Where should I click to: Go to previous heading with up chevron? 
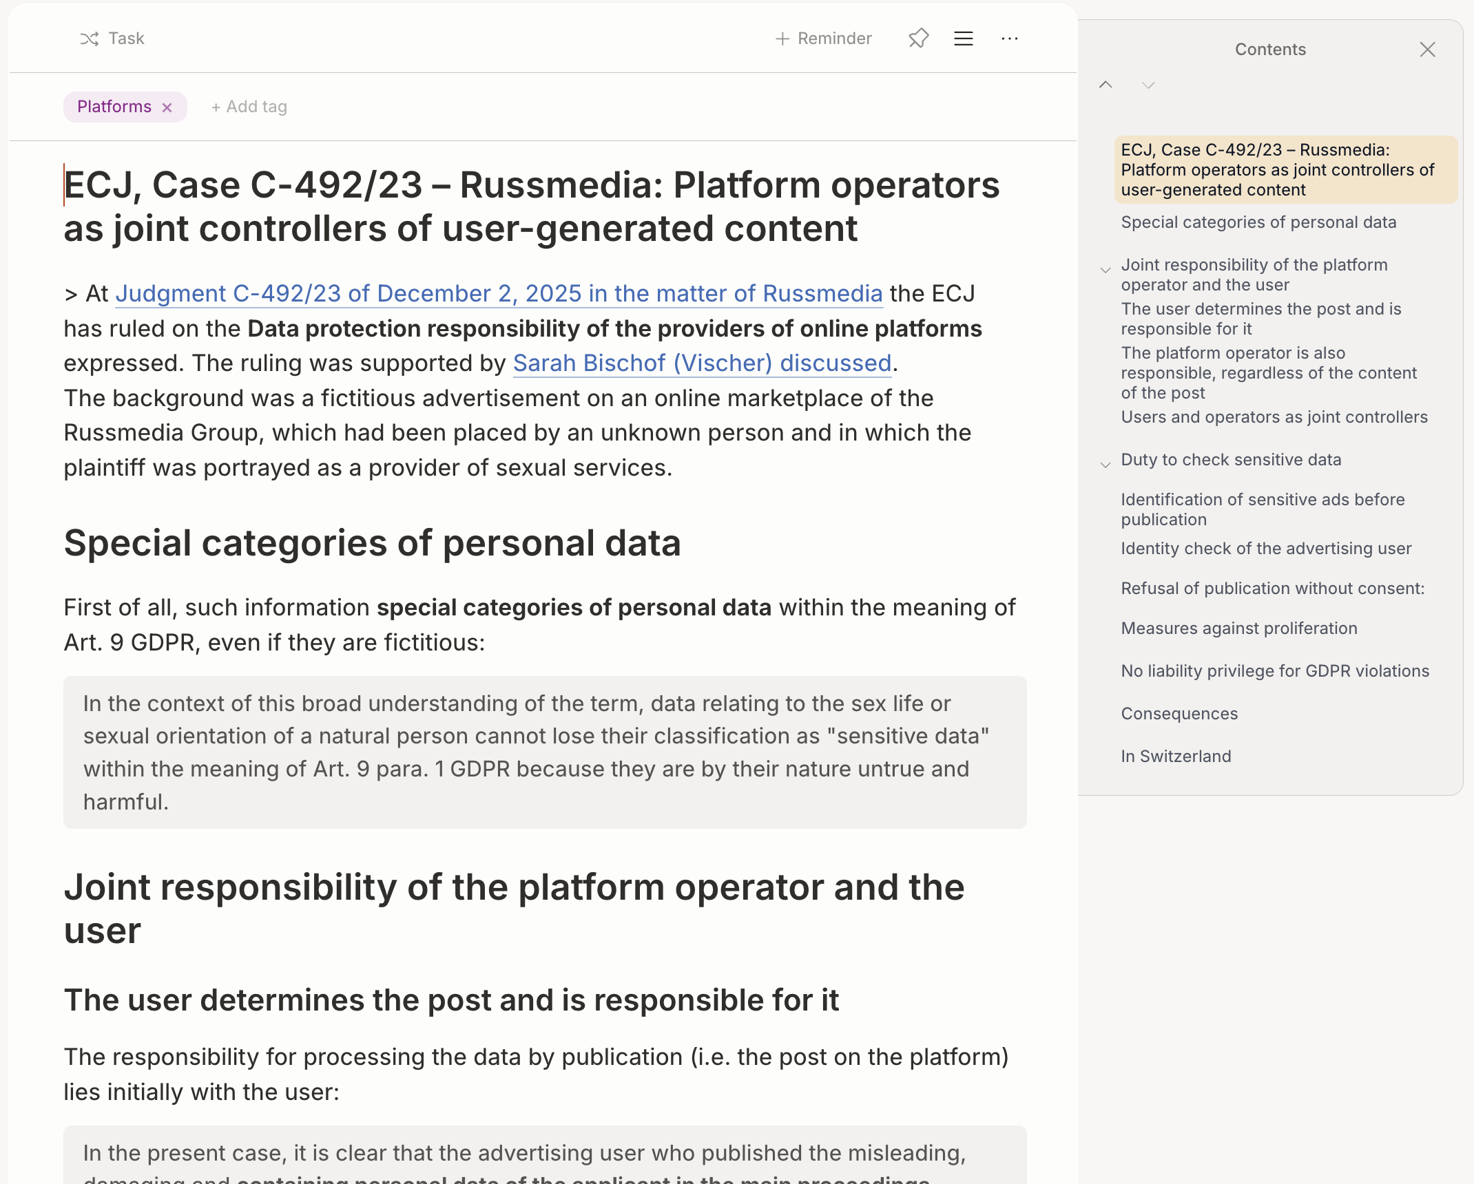point(1105,85)
